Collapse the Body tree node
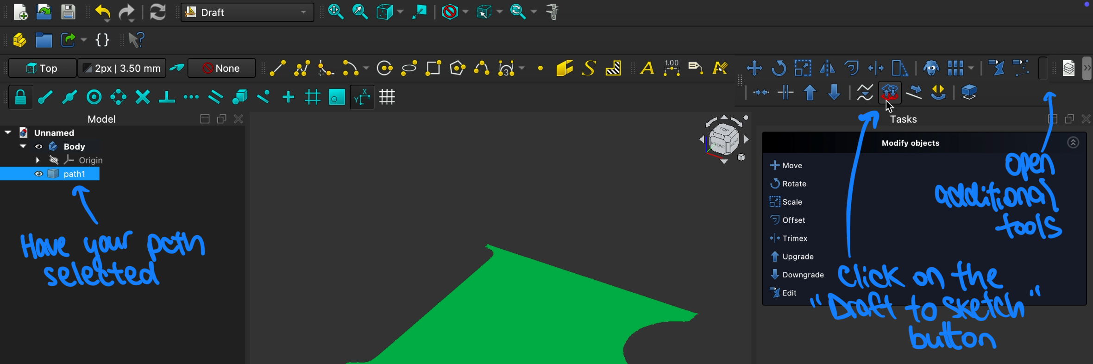 23,146
